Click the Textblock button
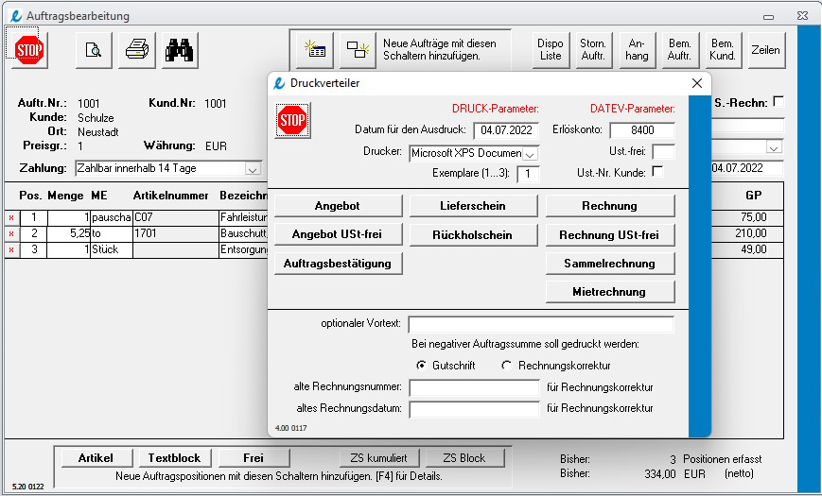This screenshot has height=496, width=822. click(175, 458)
